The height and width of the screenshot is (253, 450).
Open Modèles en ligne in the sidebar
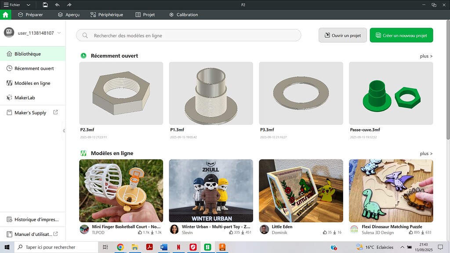click(x=33, y=83)
